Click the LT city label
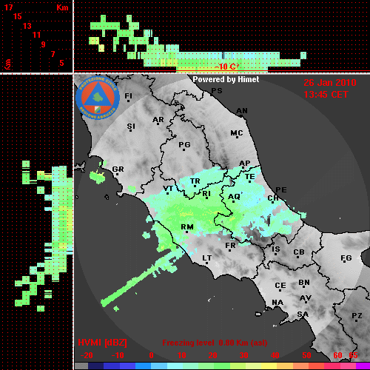Viewport: 370px width, 370px height. (x=206, y=258)
